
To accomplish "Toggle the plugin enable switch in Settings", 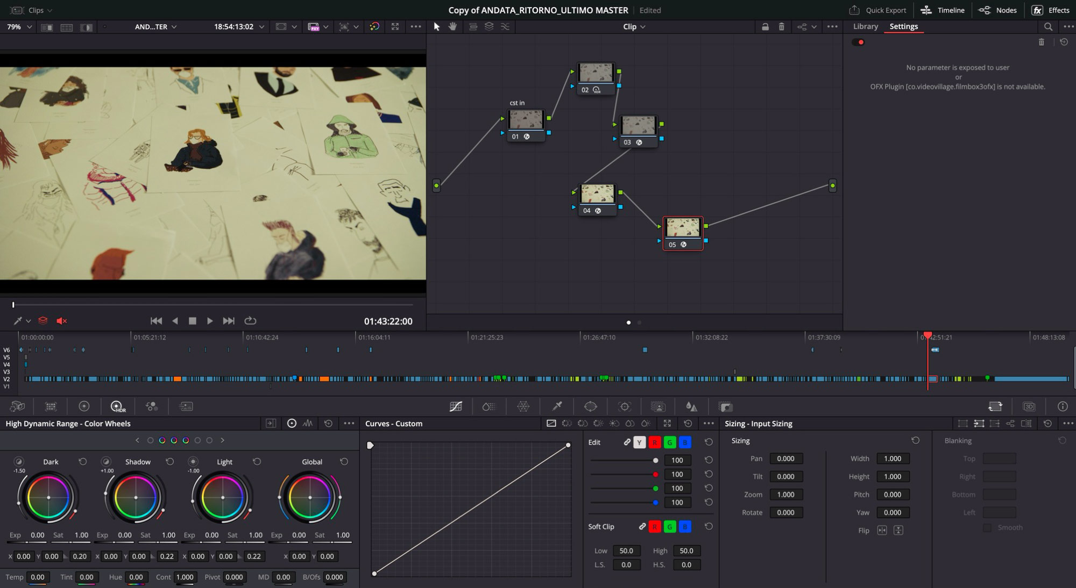I will point(858,42).
